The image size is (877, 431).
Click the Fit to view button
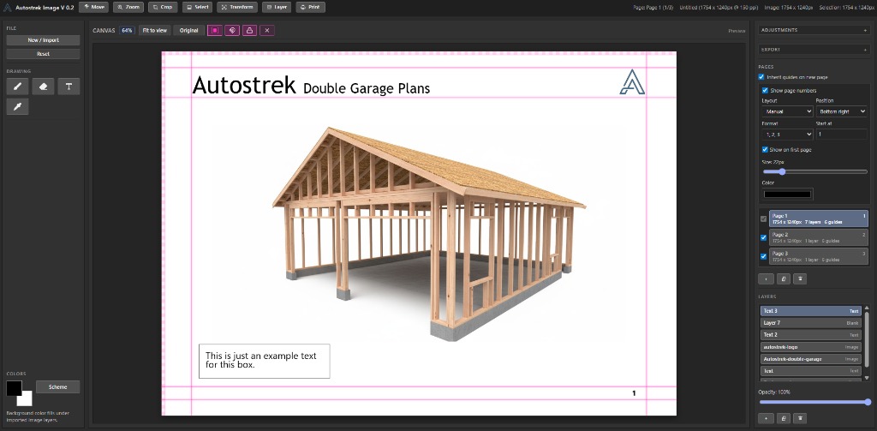click(x=154, y=30)
